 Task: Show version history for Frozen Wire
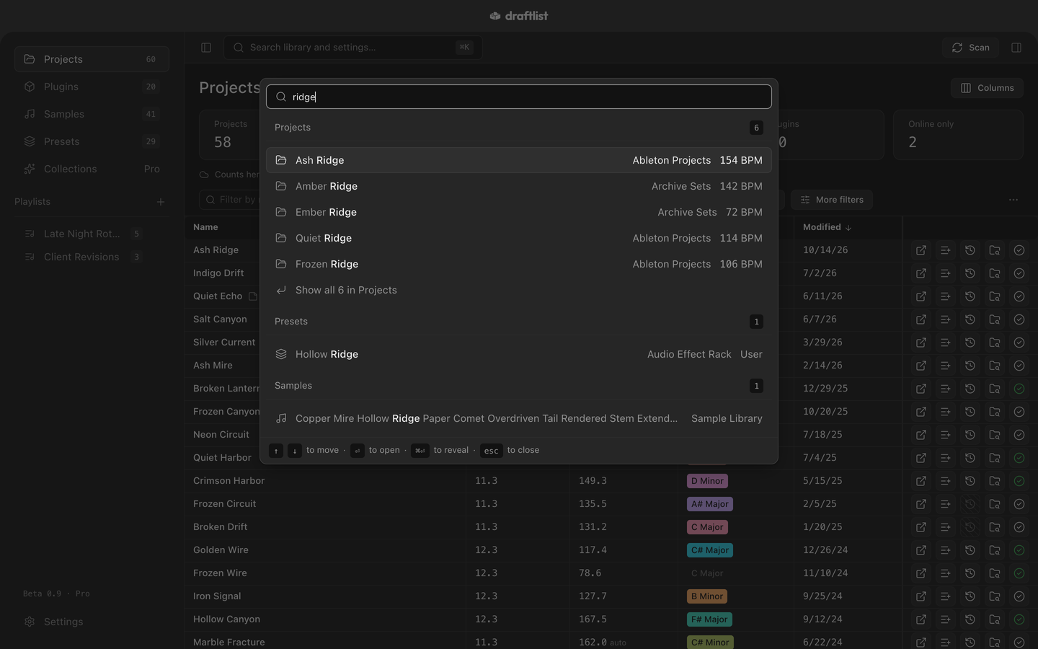(970, 573)
